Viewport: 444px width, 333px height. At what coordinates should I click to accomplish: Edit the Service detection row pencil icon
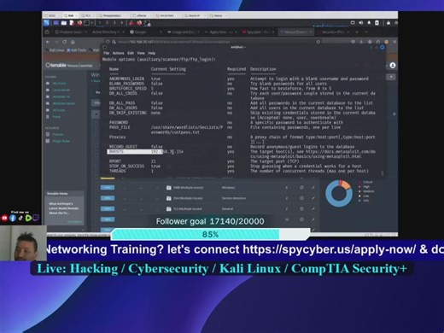313,198
